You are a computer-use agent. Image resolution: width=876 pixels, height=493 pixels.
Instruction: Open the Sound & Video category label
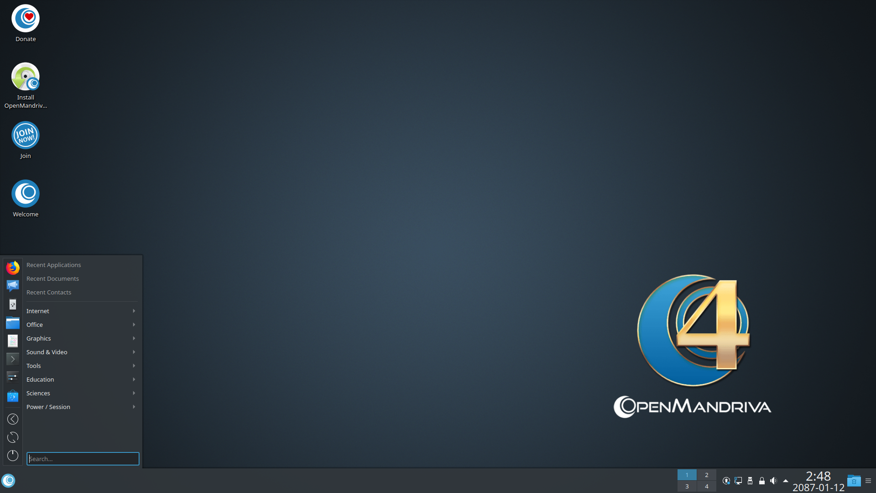click(x=47, y=352)
